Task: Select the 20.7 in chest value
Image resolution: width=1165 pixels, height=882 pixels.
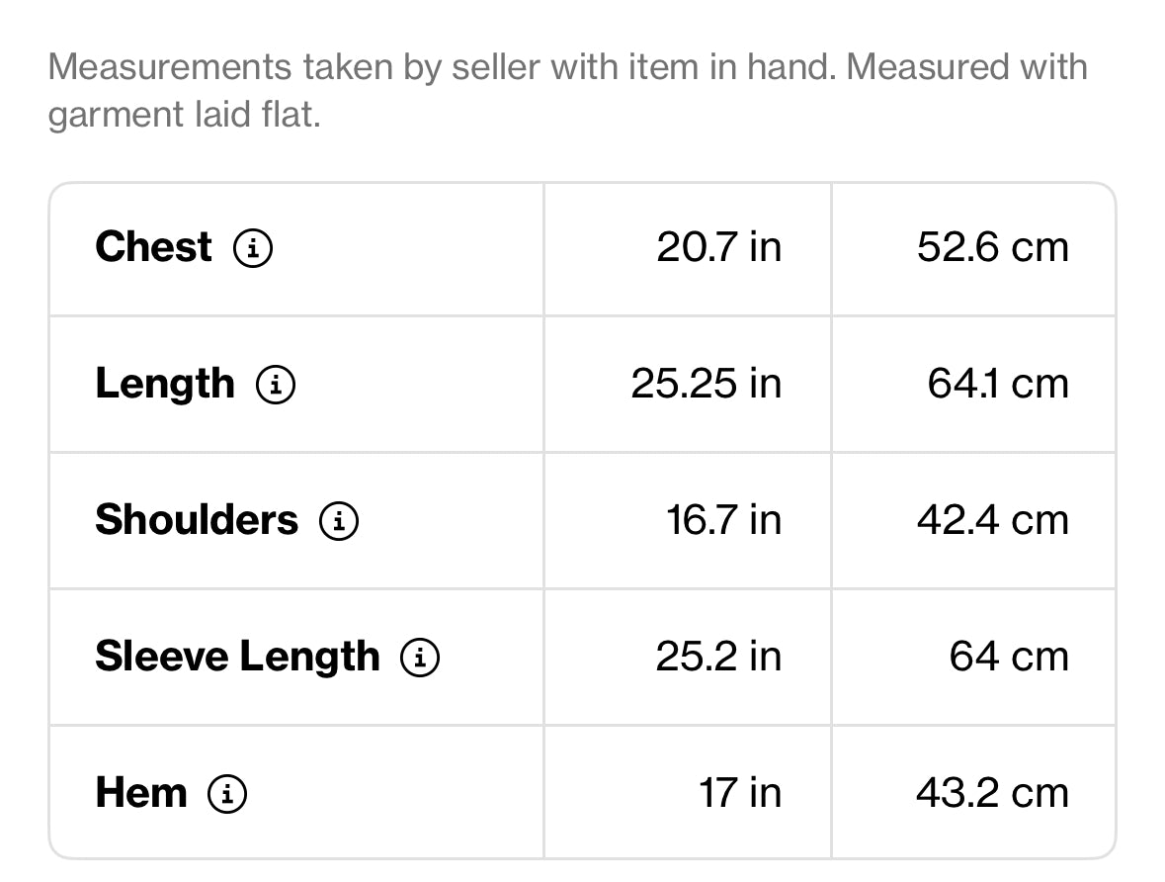Action: [x=719, y=247]
